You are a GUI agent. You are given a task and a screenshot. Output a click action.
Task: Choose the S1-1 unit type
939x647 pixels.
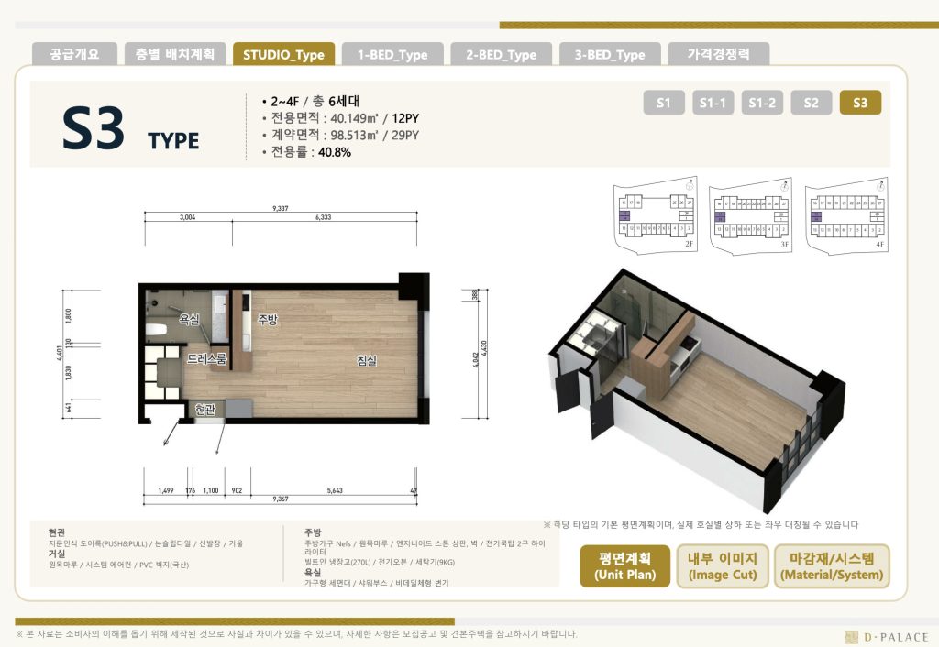pyautogui.click(x=713, y=103)
